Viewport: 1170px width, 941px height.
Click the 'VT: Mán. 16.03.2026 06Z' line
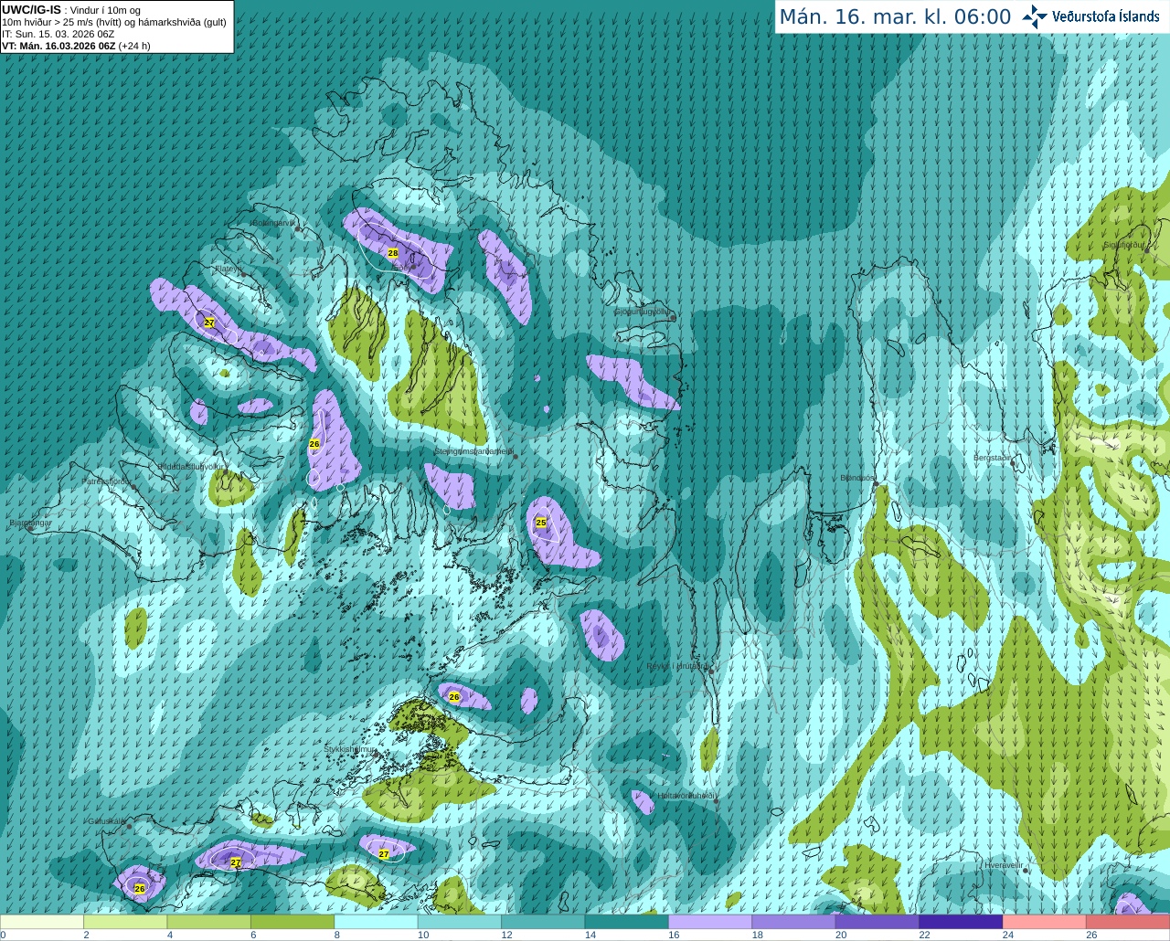click(58, 46)
